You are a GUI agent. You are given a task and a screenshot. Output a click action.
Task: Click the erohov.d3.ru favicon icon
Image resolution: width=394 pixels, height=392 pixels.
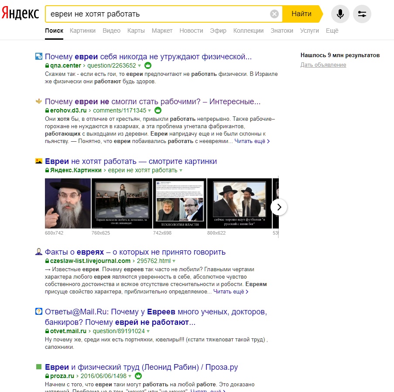click(x=39, y=101)
